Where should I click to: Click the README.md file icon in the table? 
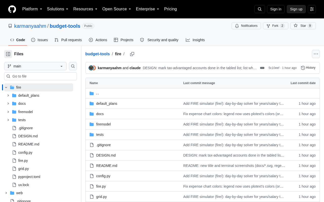click(92, 166)
